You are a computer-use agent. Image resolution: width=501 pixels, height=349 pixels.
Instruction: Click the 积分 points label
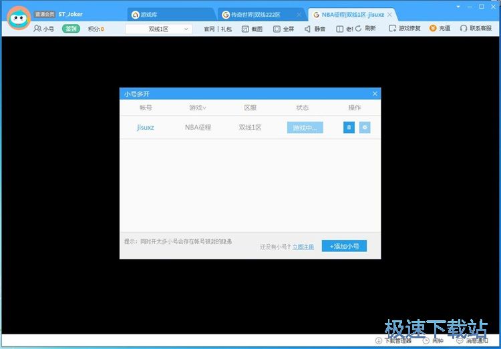point(96,29)
